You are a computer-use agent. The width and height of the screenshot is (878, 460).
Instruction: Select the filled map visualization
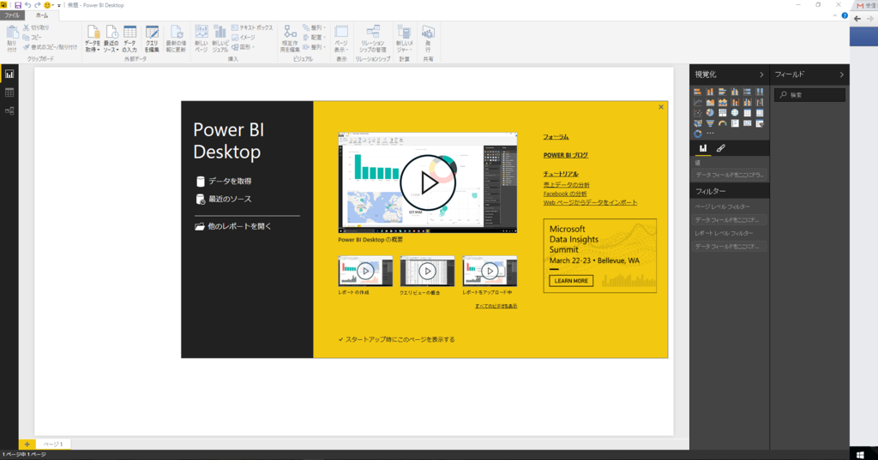pyautogui.click(x=698, y=123)
